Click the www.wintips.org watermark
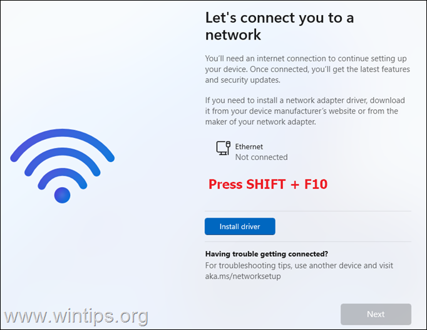The height and width of the screenshot is (330, 427). tap(76, 317)
